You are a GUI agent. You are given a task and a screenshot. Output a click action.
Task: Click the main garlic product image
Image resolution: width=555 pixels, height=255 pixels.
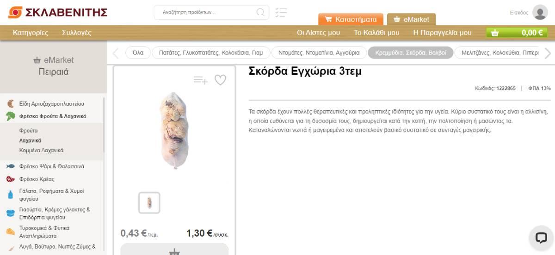pyautogui.click(x=174, y=130)
